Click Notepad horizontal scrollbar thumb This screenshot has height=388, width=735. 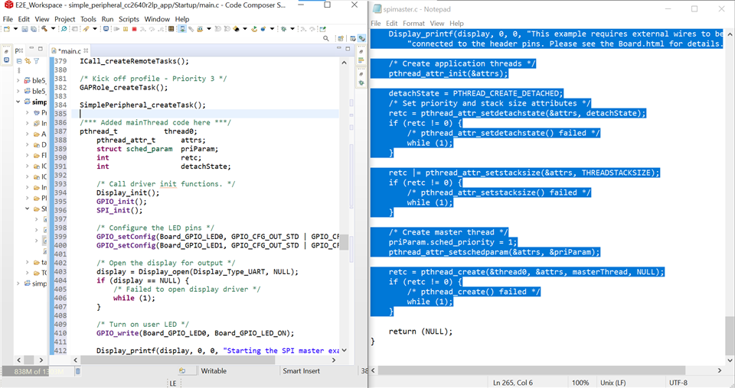(533, 370)
